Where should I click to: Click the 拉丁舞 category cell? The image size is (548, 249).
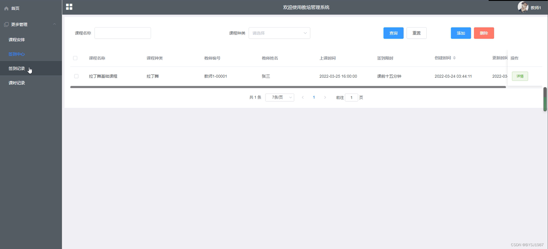pyautogui.click(x=153, y=76)
